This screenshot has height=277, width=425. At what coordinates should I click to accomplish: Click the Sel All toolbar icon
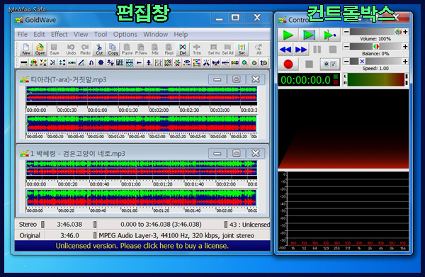[x=227, y=49]
